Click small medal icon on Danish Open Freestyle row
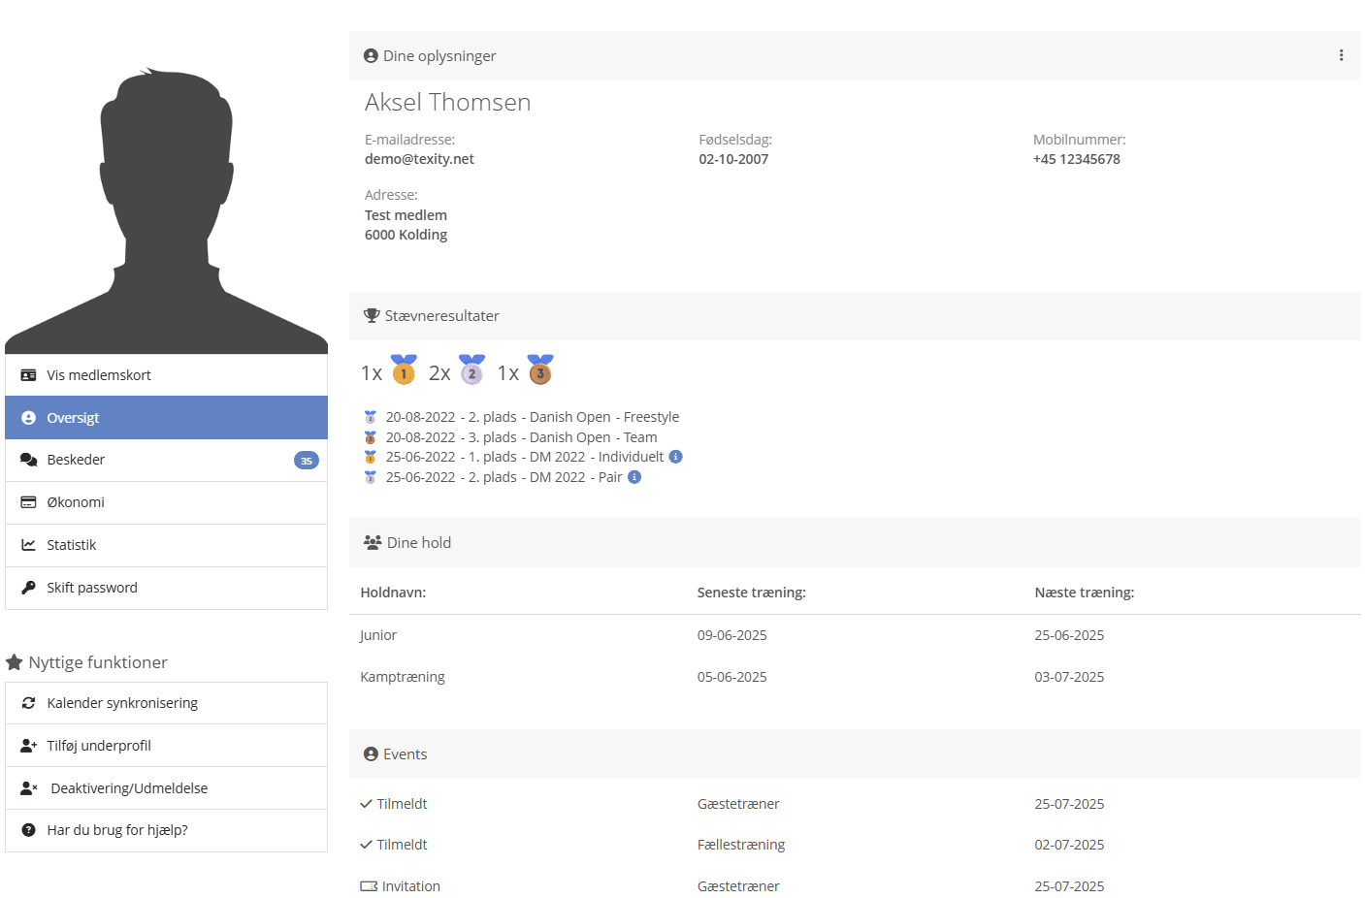Viewport: 1365px width, 898px height. [x=370, y=417]
